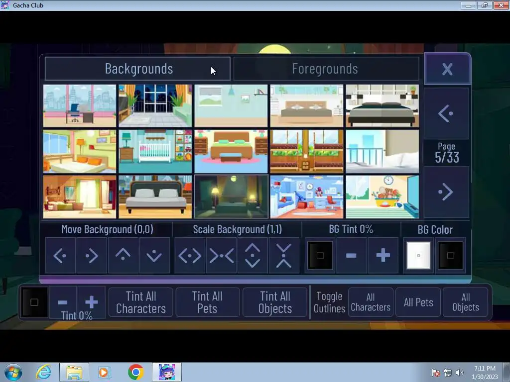
Task: Shrink background vertically
Action: pos(284,256)
